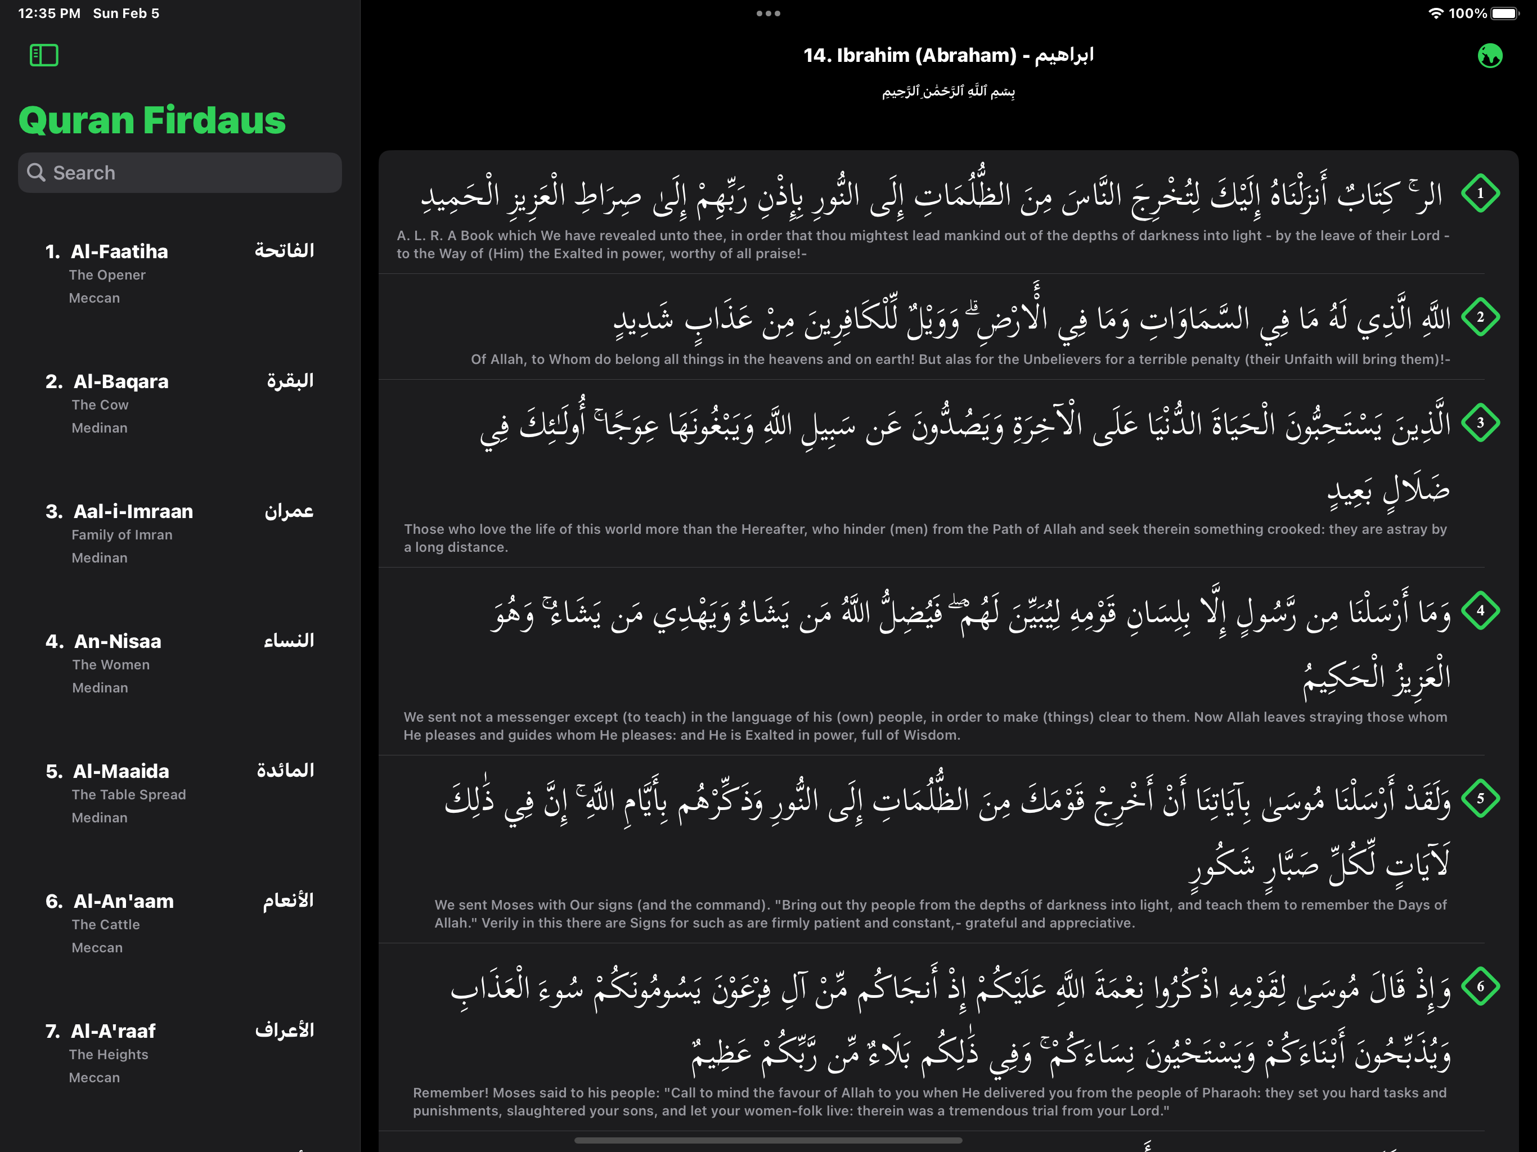The width and height of the screenshot is (1537, 1152).
Task: Tap the verse 5 diamond marker
Action: click(x=1480, y=798)
